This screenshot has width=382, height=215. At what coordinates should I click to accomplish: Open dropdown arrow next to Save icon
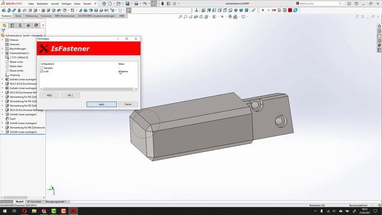click(131, 4)
